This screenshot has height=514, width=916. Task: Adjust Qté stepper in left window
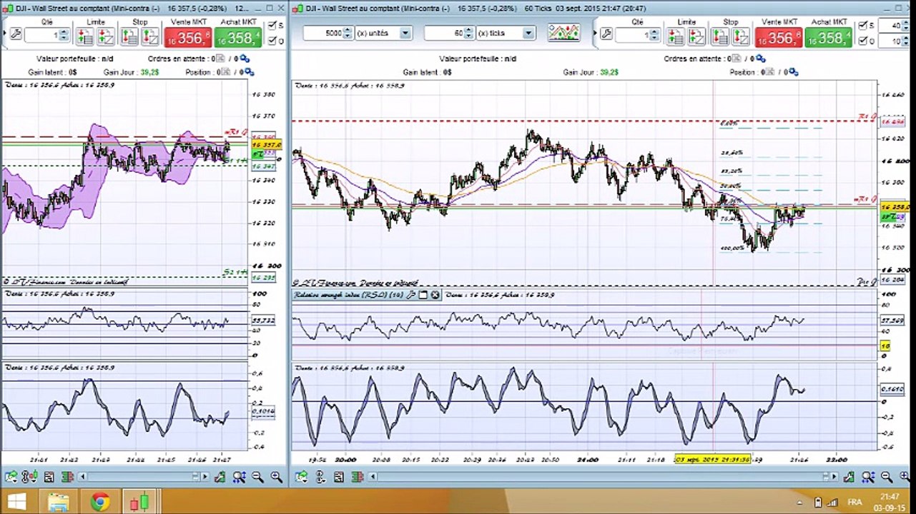[64, 35]
